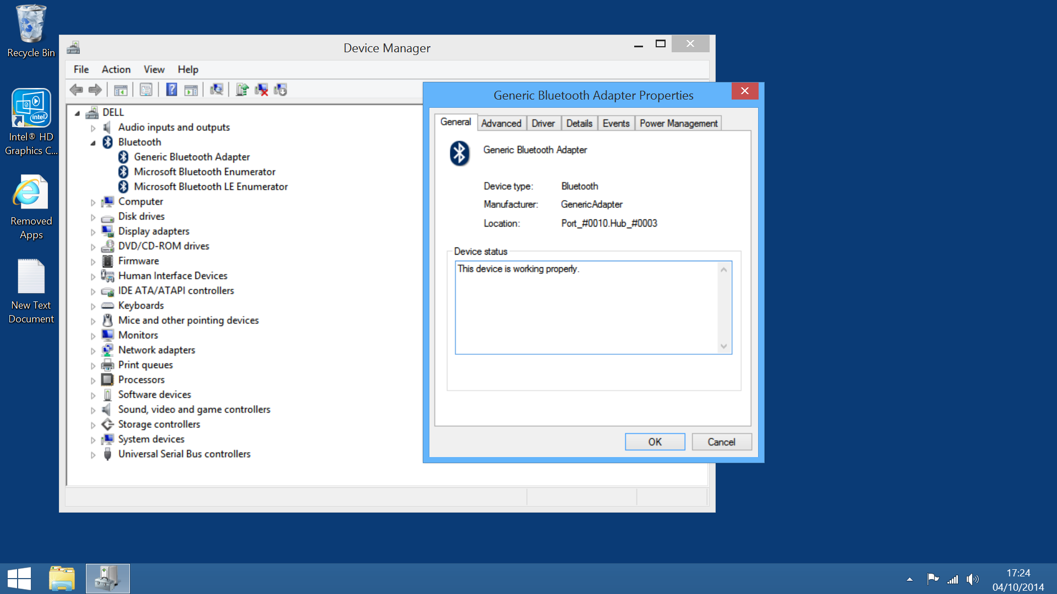Click Update Driver Software toolbar icon
Image resolution: width=1057 pixels, height=594 pixels.
tap(242, 90)
